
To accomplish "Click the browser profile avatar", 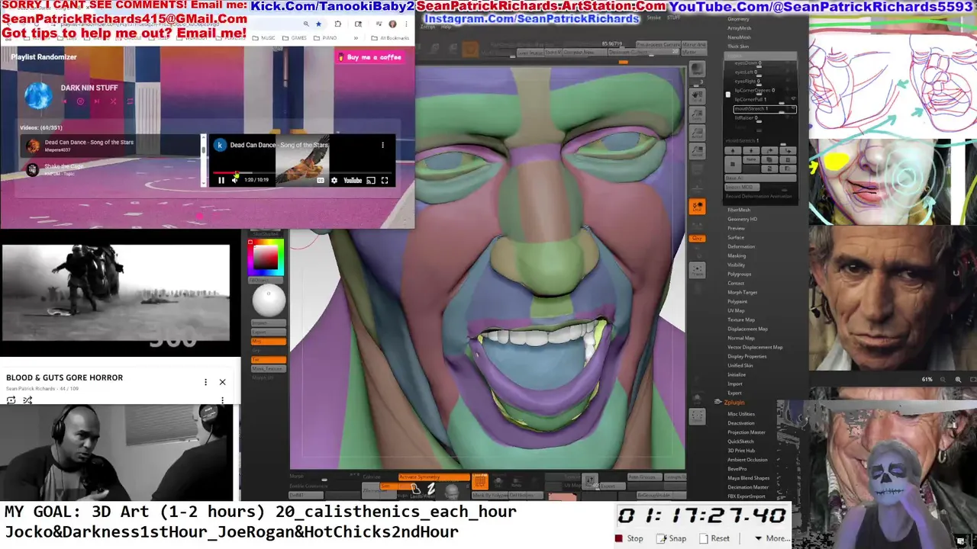I will coord(392,24).
